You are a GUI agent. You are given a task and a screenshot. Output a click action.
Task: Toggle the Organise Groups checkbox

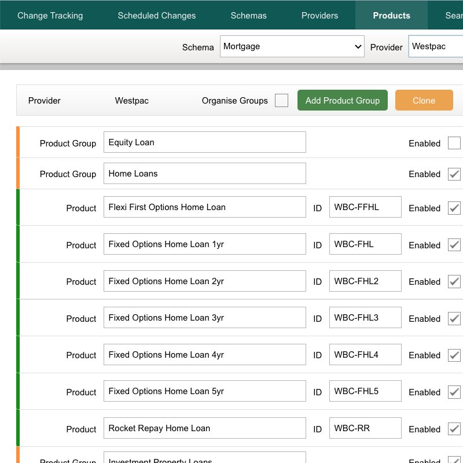click(x=281, y=100)
